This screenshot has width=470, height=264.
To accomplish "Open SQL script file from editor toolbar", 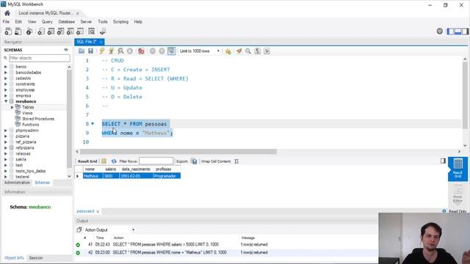I will 82,51.
